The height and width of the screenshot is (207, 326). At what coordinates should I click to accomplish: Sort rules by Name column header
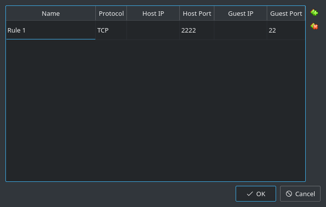coord(50,13)
